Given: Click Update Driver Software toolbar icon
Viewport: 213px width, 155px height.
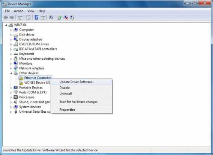Looking at the screenshot, I should (x=60, y=17).
